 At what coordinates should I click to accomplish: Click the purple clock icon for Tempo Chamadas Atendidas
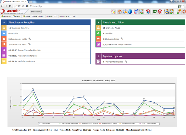click(x=4, y=50)
